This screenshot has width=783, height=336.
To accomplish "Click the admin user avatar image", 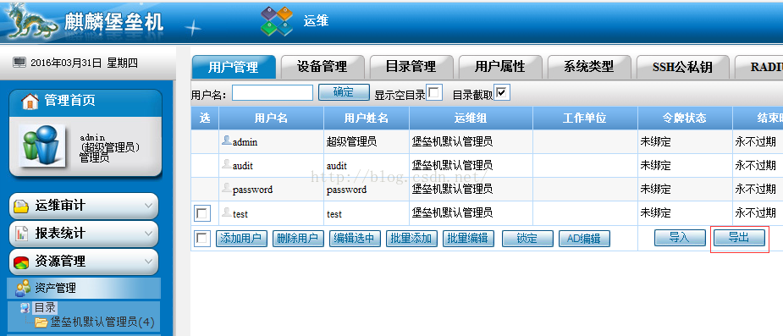I will tap(42, 146).
